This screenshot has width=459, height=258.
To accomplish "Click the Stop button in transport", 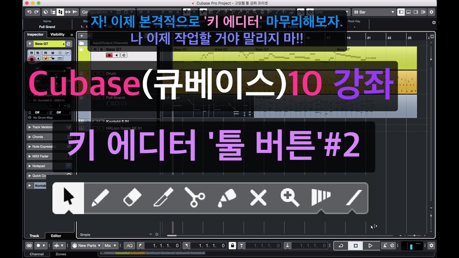I will click(355, 245).
